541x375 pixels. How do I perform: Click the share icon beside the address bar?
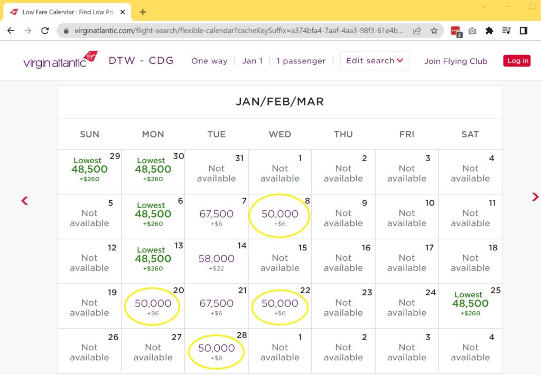click(417, 31)
